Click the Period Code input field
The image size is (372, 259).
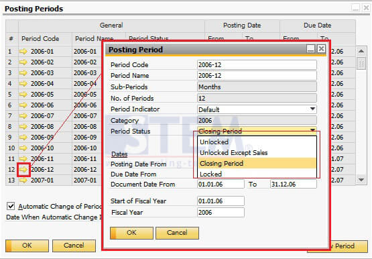click(x=257, y=64)
